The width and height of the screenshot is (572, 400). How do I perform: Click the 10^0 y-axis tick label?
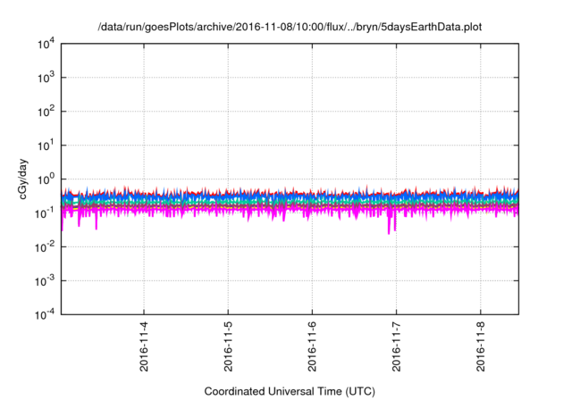(x=46, y=179)
